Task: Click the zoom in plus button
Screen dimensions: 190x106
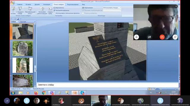Action: pos(175,89)
